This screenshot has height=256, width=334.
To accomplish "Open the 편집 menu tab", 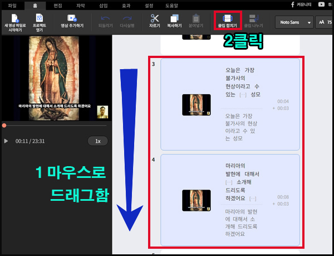I will [x=58, y=6].
